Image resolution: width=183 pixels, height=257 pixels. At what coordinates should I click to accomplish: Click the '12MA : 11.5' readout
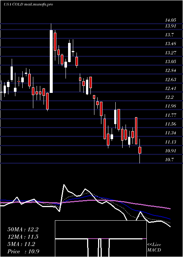tap(23, 237)
